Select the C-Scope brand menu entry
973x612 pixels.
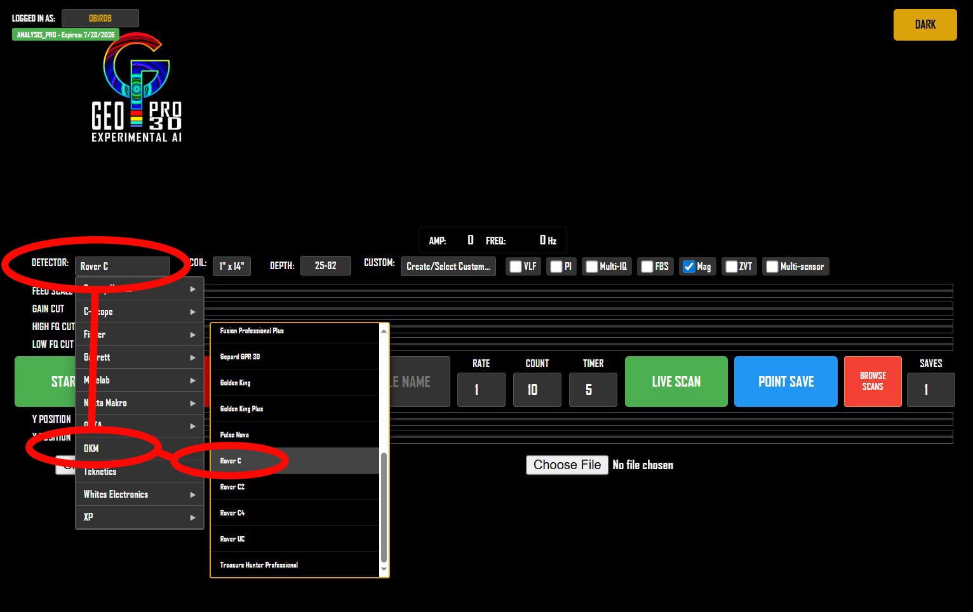[140, 312]
